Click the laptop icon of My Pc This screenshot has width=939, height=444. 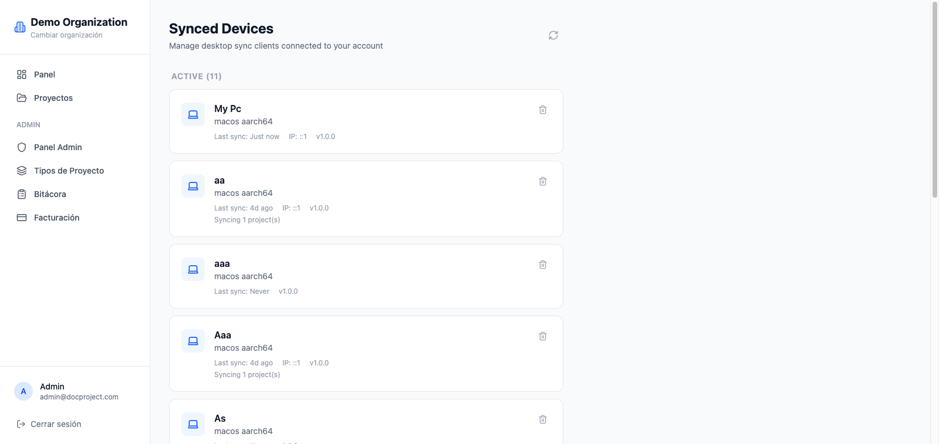[193, 114]
